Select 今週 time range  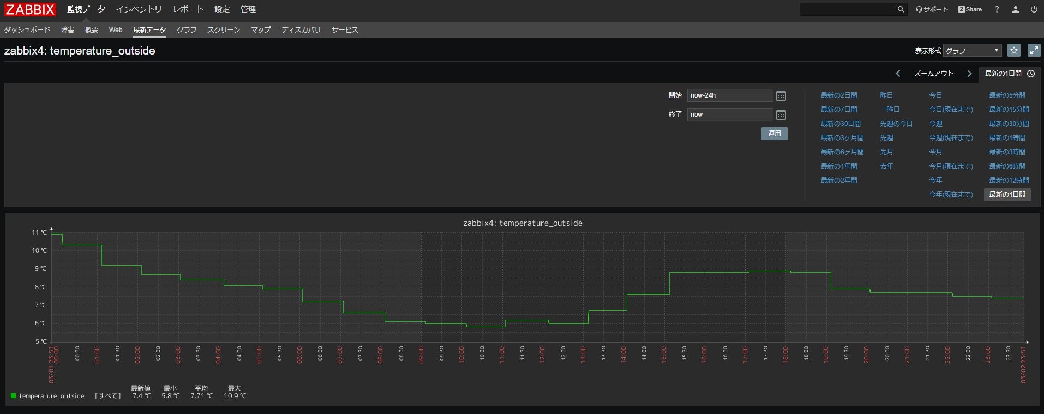click(x=935, y=124)
